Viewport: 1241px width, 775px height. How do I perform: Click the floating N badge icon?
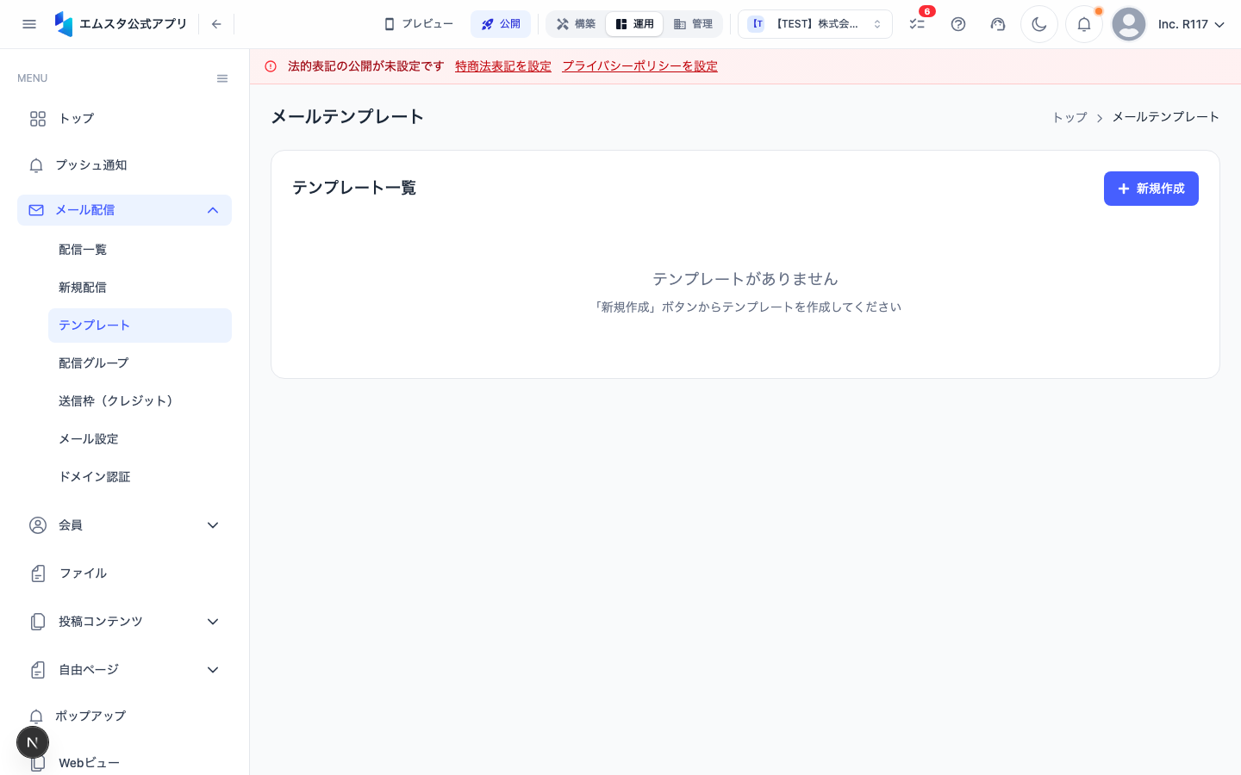[x=33, y=742]
